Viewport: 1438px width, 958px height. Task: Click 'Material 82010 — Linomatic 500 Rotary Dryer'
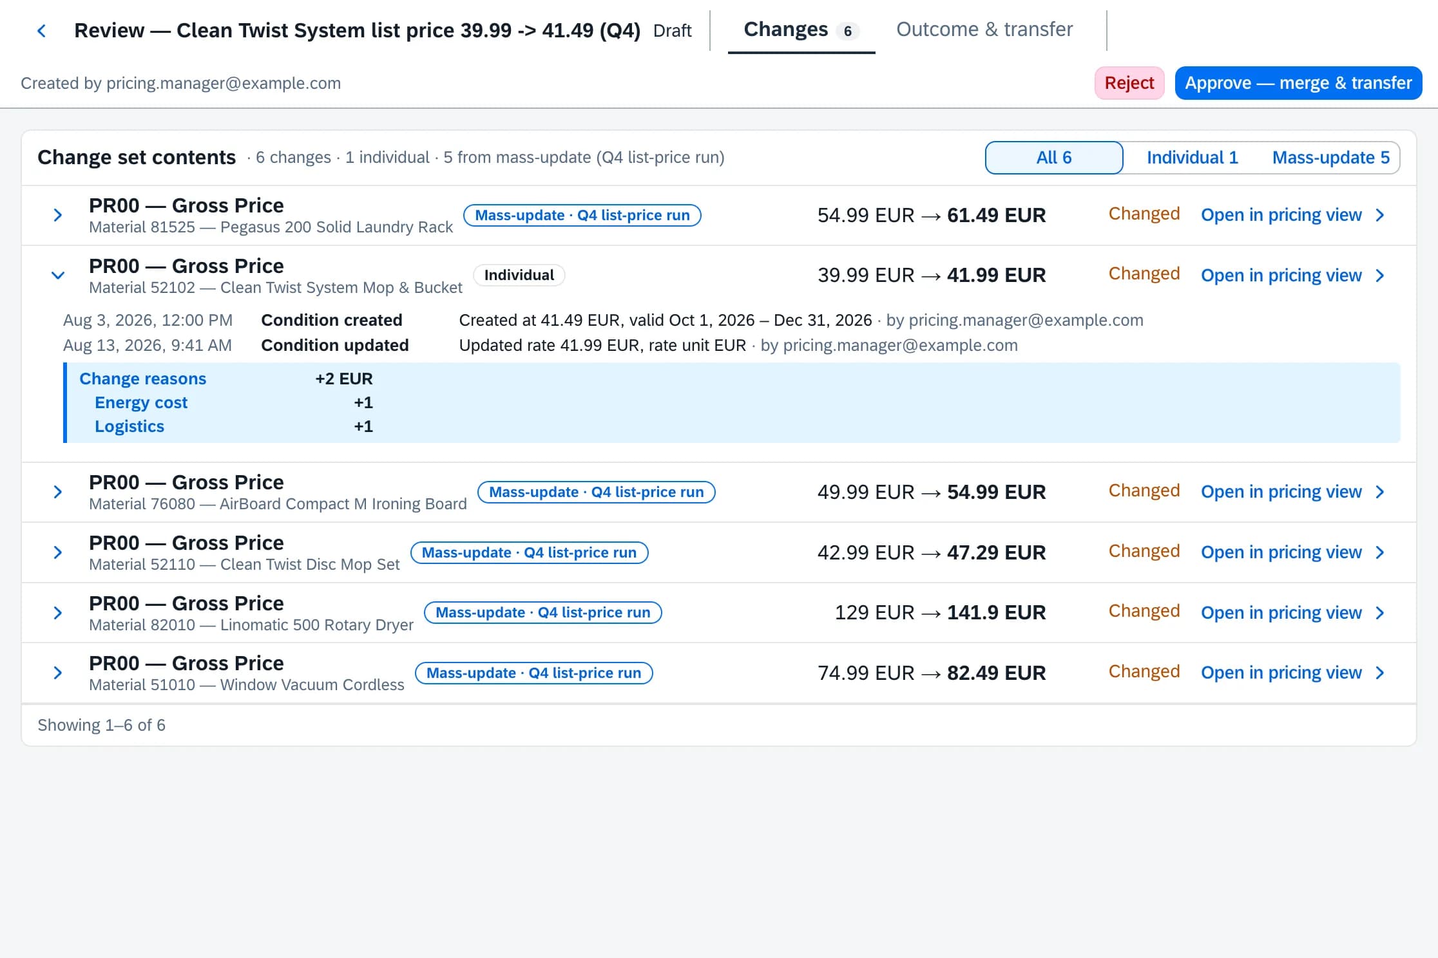point(251,625)
